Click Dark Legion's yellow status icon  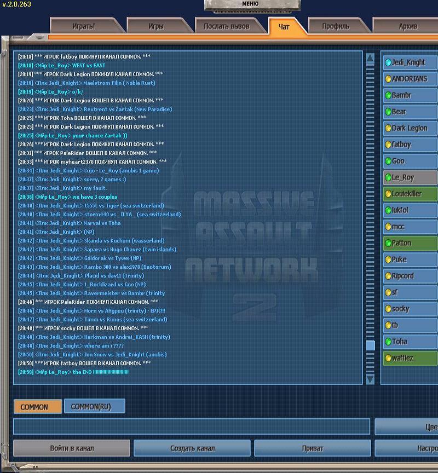[x=388, y=128]
